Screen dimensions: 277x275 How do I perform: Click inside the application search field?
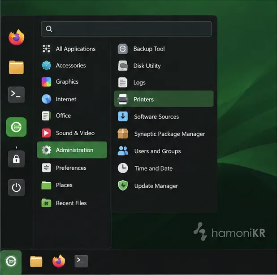coord(126,29)
